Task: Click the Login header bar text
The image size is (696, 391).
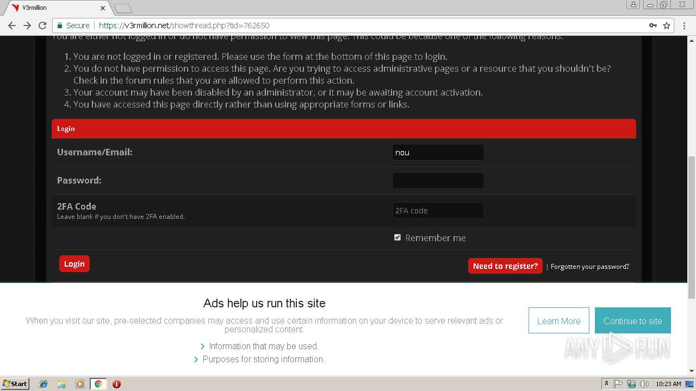Action: (66, 129)
